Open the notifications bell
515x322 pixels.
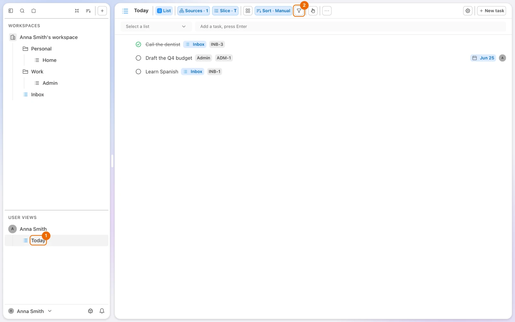tap(102, 311)
